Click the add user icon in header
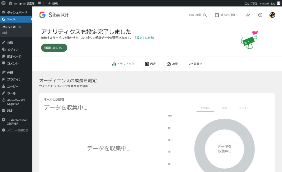Screen dimensions: 282x172 pos(248,15)
